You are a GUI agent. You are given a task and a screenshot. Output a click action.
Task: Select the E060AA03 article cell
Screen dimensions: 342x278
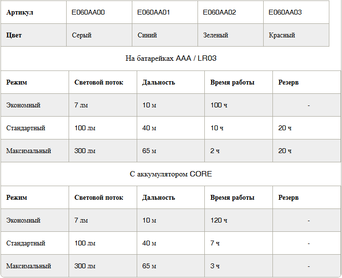(296, 12)
